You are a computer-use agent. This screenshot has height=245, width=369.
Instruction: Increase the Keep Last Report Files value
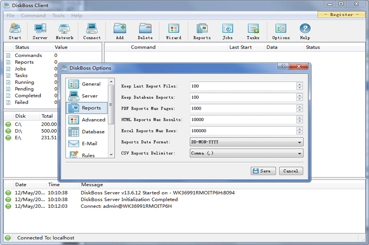pyautogui.click(x=300, y=84)
